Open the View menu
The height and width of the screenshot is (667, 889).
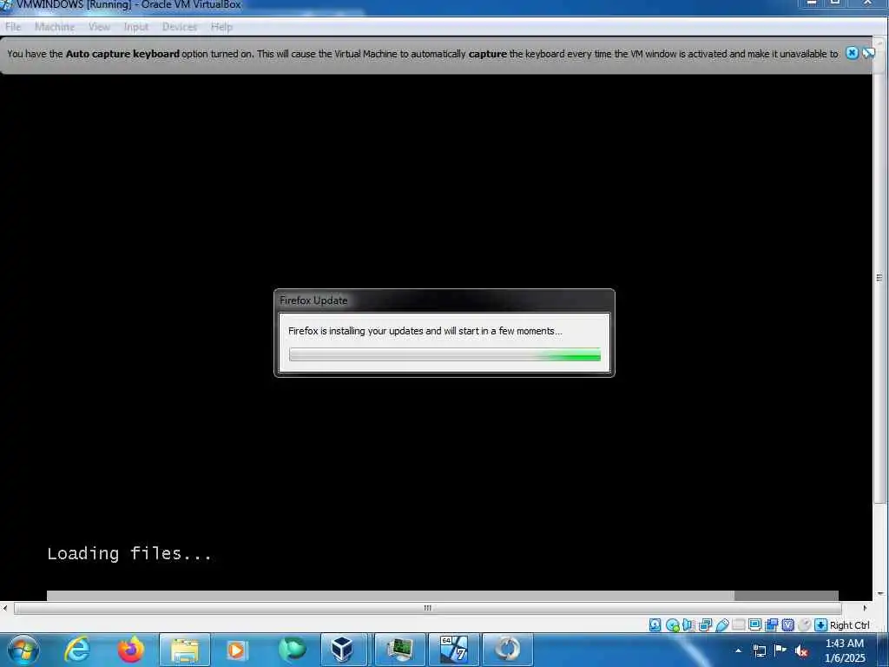tap(99, 27)
